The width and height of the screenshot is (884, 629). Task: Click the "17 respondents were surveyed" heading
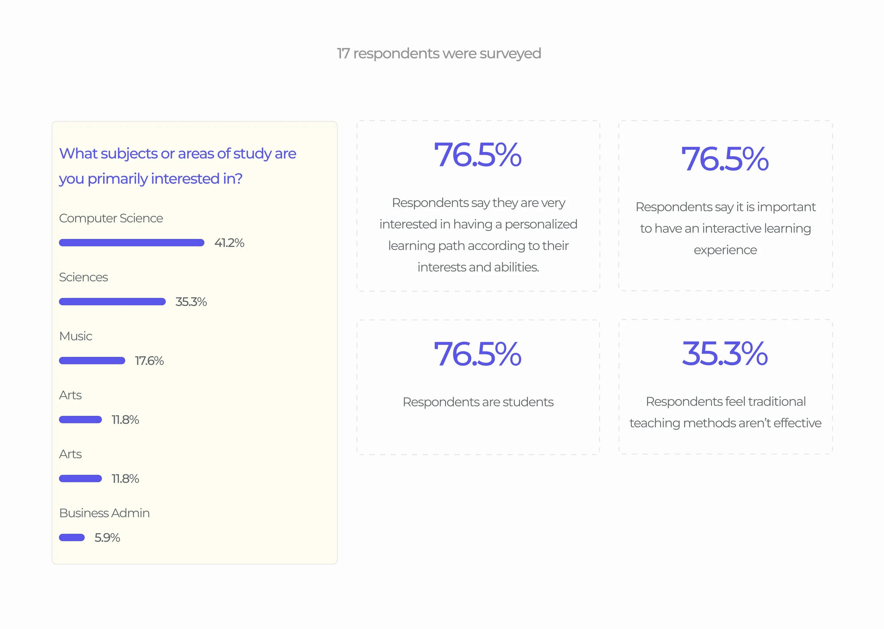pos(439,53)
